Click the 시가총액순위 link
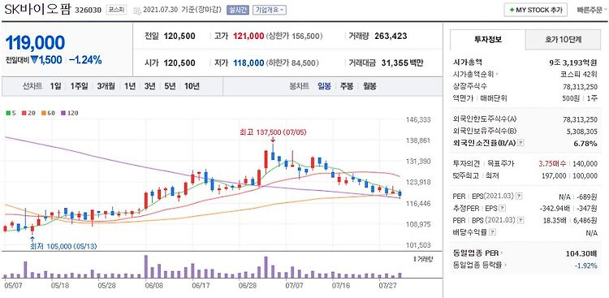Image resolution: width=609 pixels, height=298 pixels. point(476,74)
